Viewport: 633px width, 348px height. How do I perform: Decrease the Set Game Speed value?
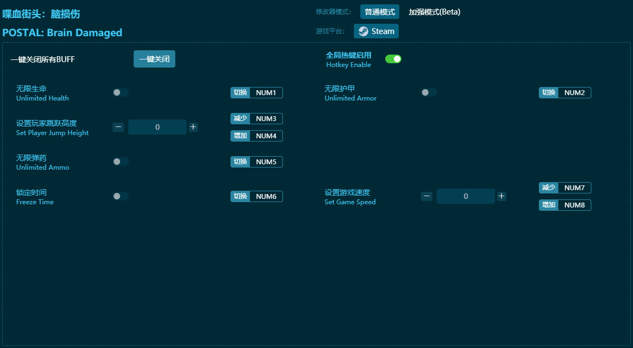[426, 196]
